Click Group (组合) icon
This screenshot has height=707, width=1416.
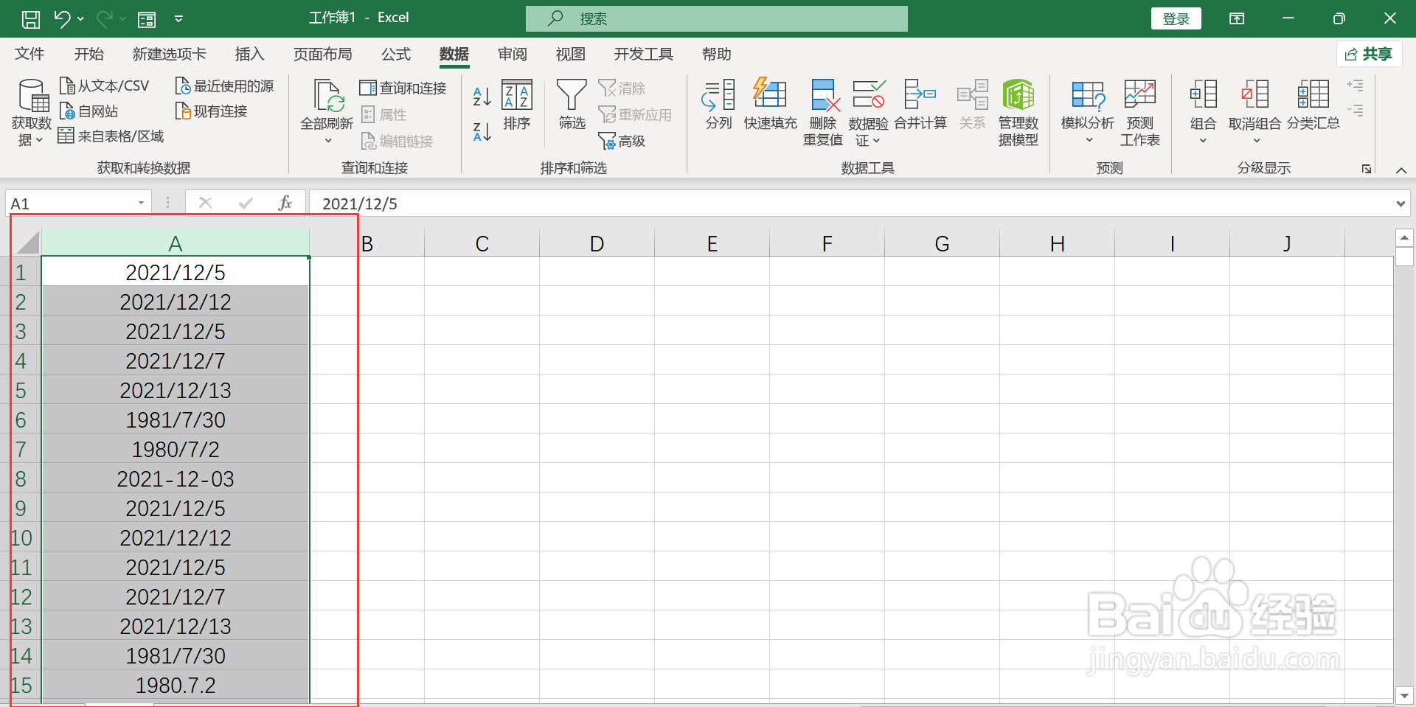[x=1203, y=95]
